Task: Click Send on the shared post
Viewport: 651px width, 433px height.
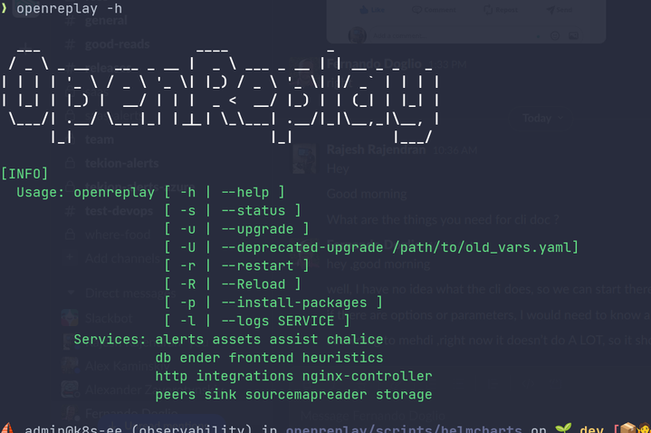Action: tap(559, 10)
